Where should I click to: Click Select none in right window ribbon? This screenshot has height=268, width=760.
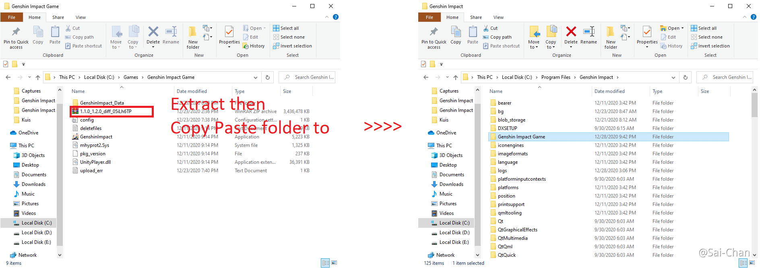[x=707, y=37]
